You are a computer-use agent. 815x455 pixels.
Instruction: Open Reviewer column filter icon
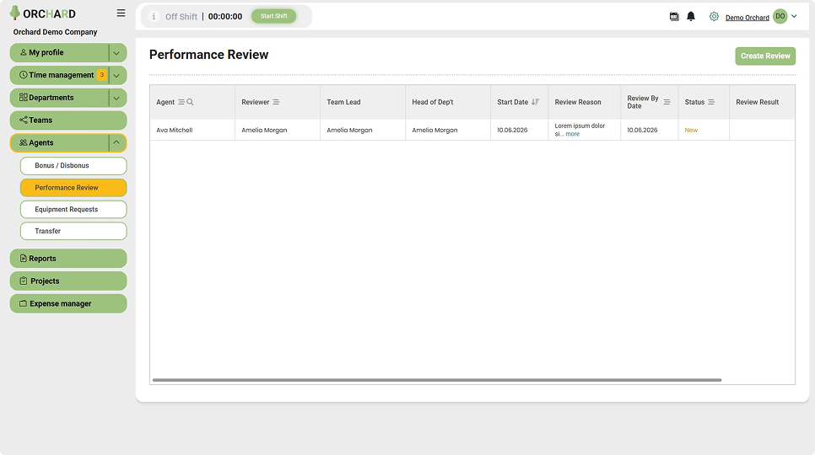coord(276,102)
